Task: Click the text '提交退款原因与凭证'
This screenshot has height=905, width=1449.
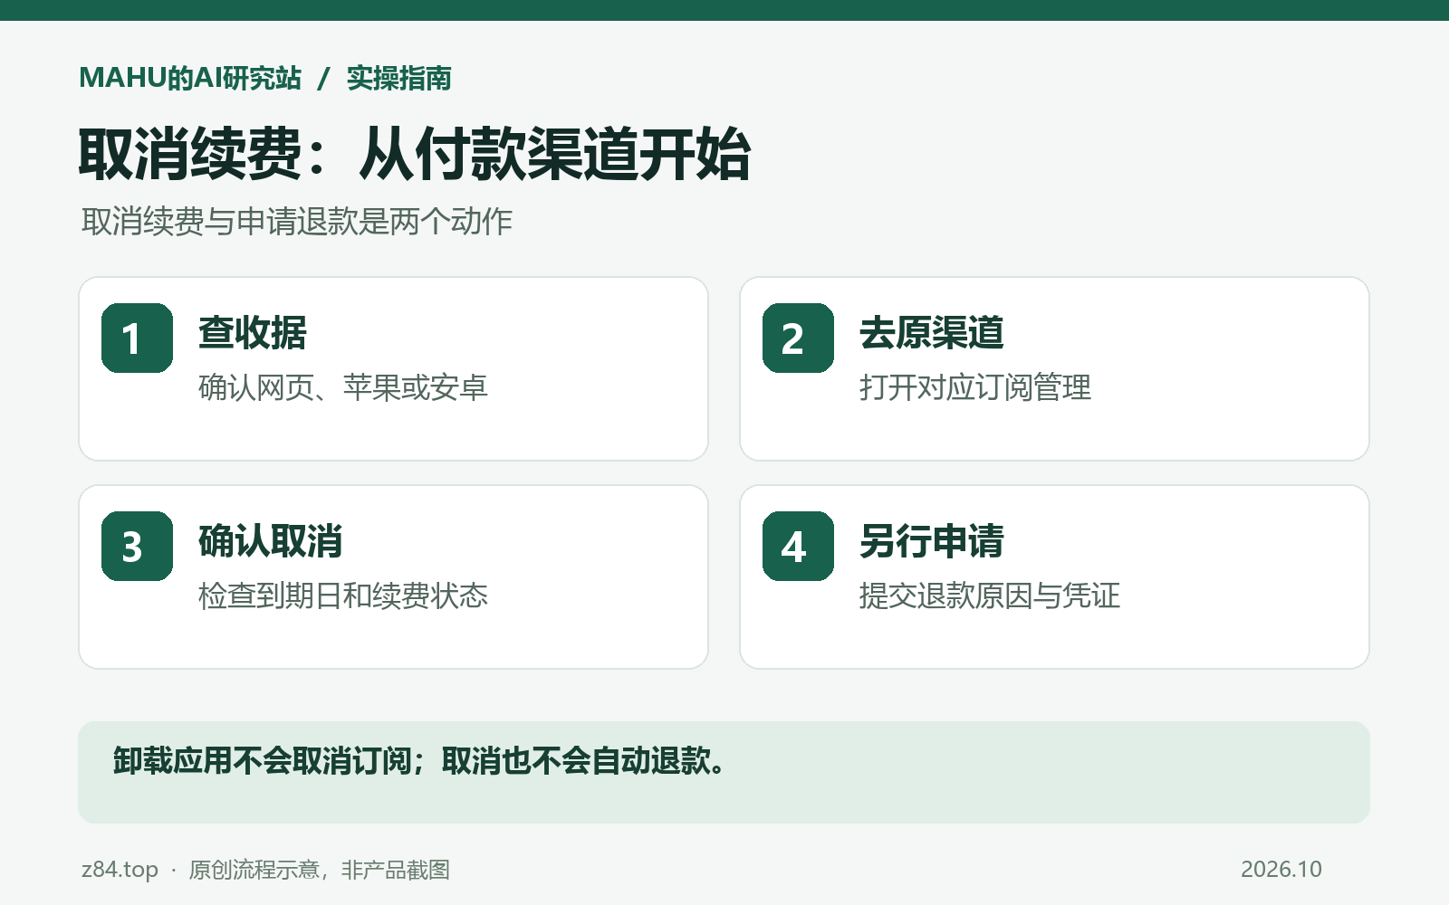Action: point(990,595)
